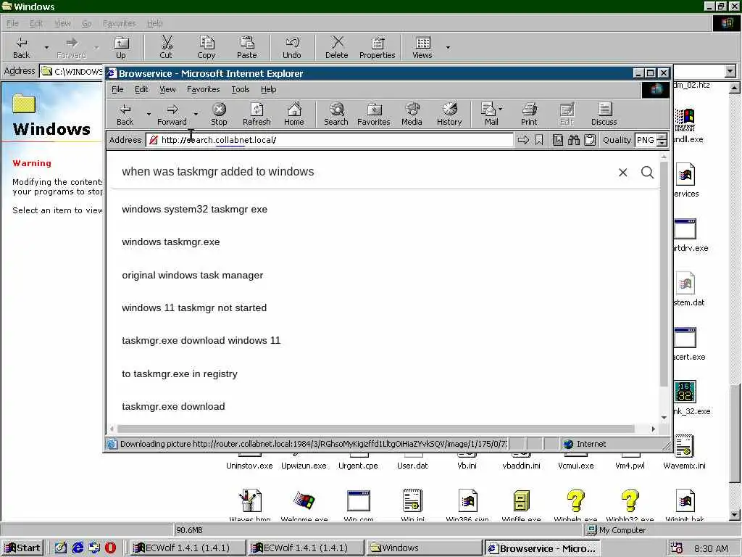742x557 pixels.
Task: Click the clipboard icon beside Quality
Action: tap(590, 140)
